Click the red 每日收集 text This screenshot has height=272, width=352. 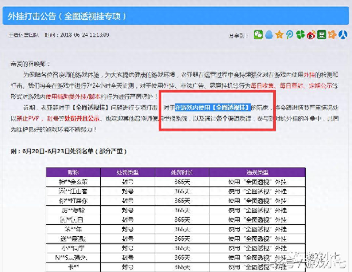[x=262, y=86]
